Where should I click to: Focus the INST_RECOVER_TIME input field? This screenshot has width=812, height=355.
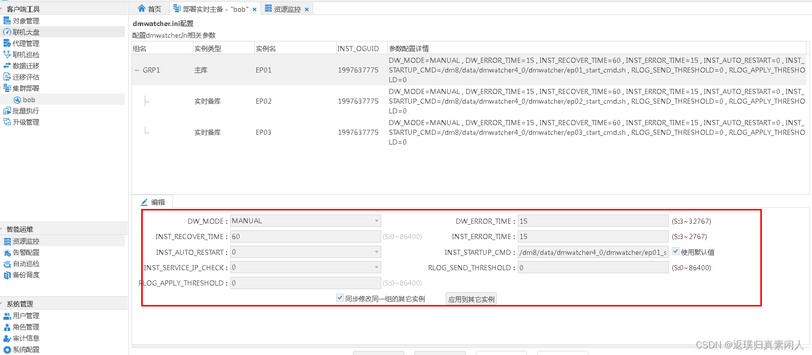coord(305,236)
